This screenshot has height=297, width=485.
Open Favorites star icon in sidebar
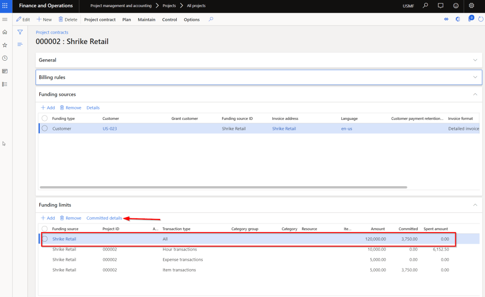point(5,45)
